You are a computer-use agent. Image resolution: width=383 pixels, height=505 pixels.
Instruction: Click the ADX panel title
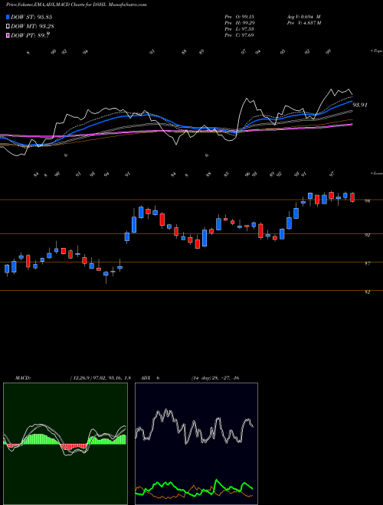point(150,378)
